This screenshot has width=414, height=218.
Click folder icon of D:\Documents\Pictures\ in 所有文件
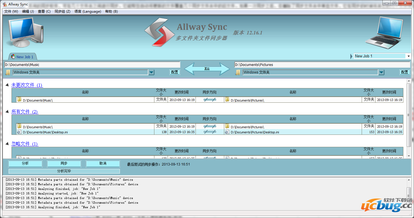227,126
